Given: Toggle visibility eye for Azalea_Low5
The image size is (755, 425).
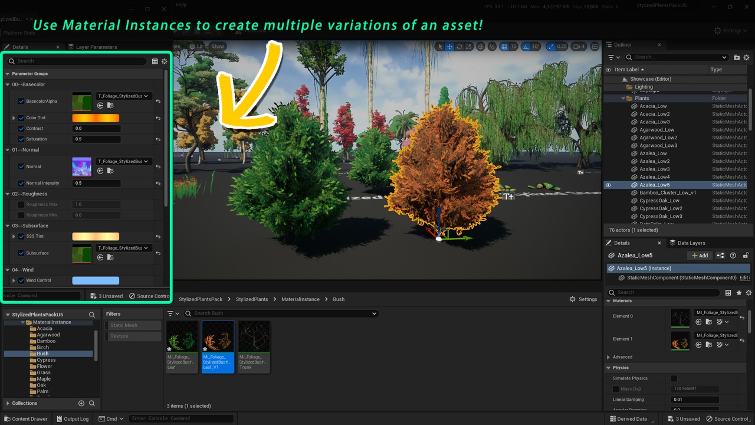Looking at the screenshot, I should point(608,185).
